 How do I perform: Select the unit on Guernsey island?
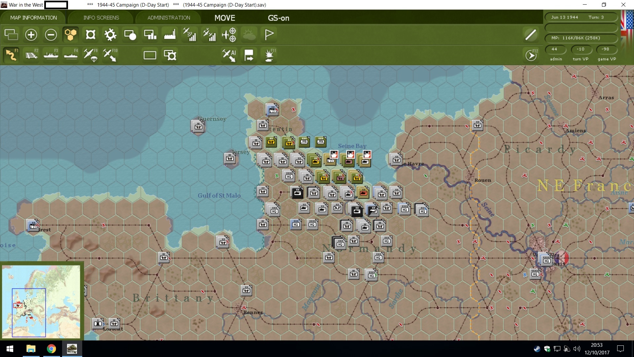(x=198, y=127)
